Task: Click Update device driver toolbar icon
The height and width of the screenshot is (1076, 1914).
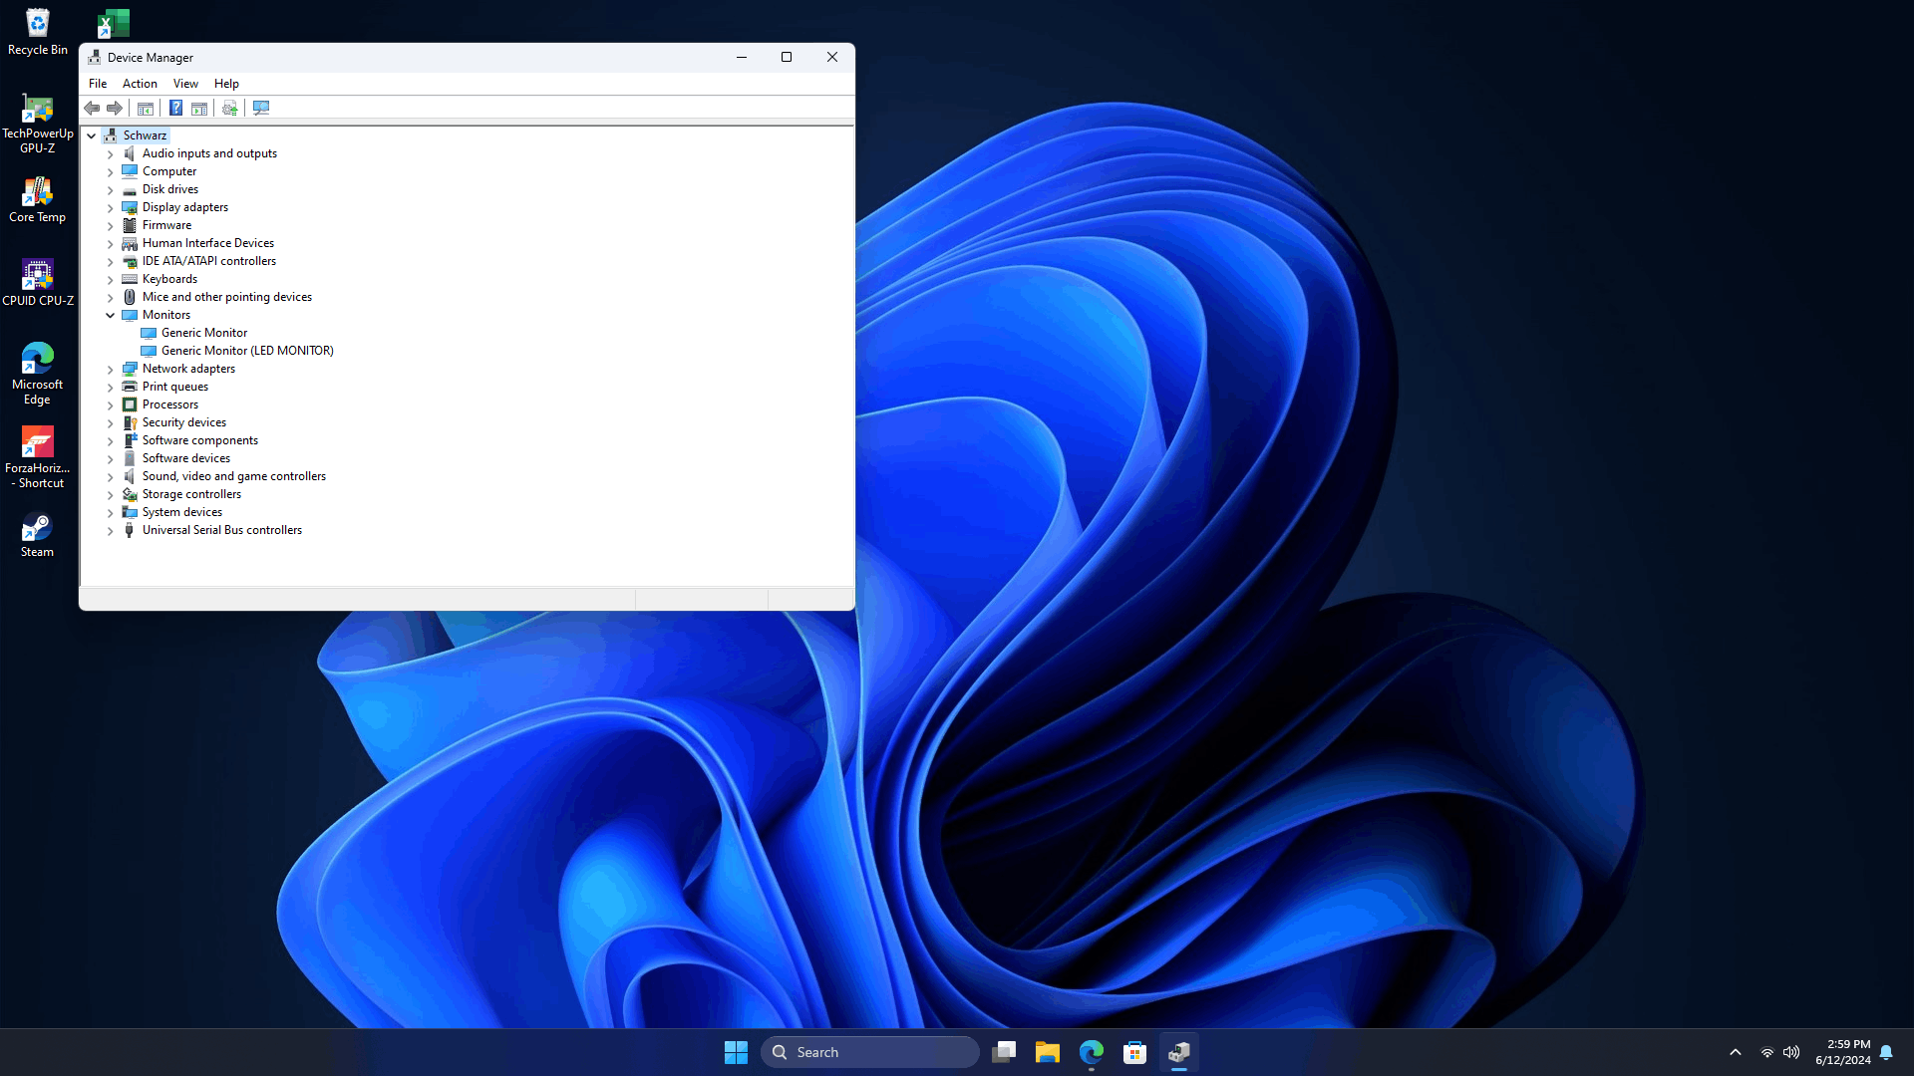Action: tap(230, 108)
